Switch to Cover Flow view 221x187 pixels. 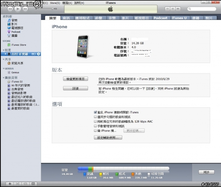point(178,9)
